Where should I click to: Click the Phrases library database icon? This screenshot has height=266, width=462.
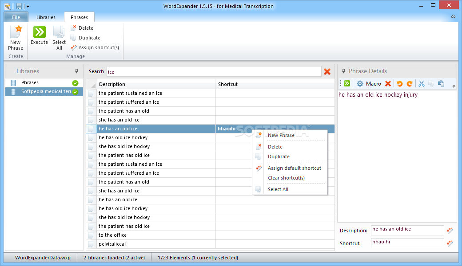[x=13, y=83]
